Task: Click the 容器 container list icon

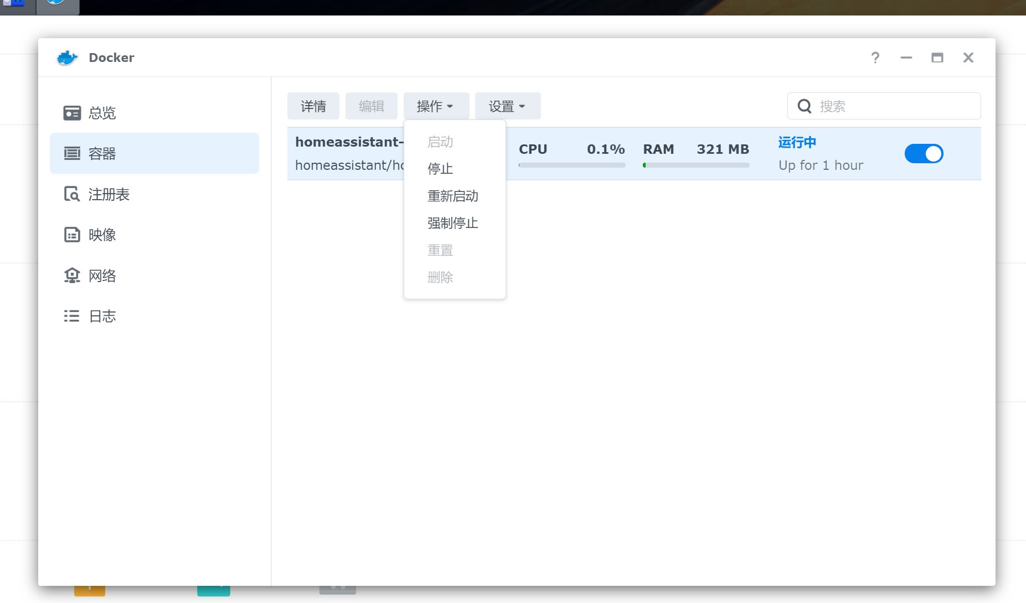Action: point(72,153)
